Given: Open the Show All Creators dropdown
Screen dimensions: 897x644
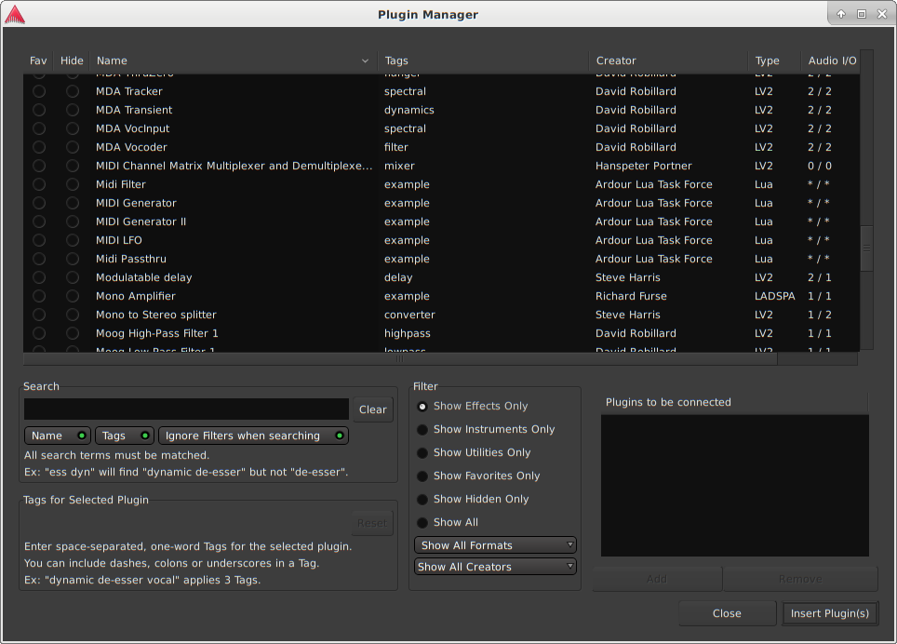Looking at the screenshot, I should 495,567.
